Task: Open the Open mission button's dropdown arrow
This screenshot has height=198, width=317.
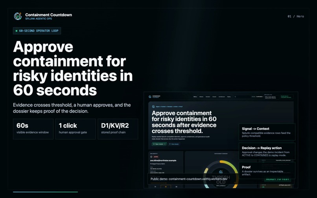Action: 165,144
